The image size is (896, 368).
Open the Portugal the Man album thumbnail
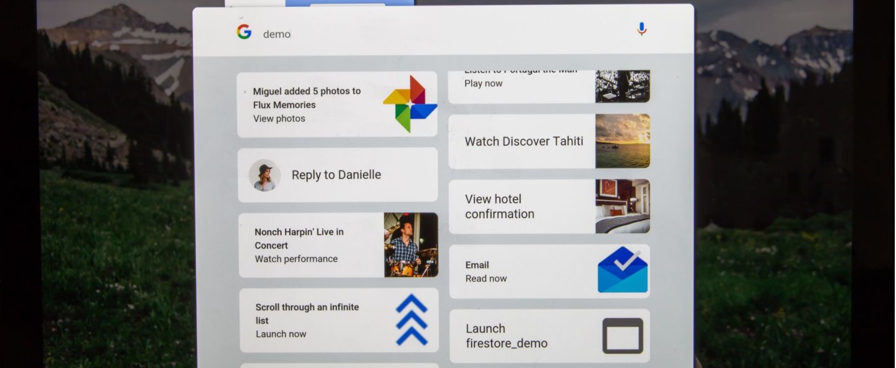622,86
